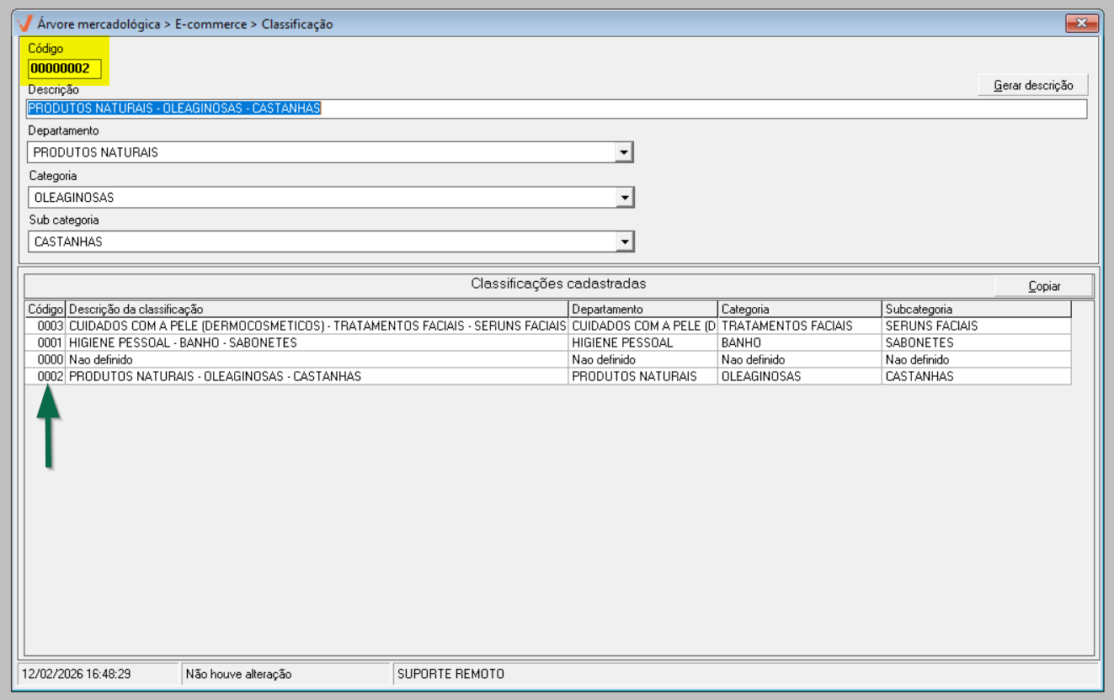Open the Sub categoria dropdown list

624,242
